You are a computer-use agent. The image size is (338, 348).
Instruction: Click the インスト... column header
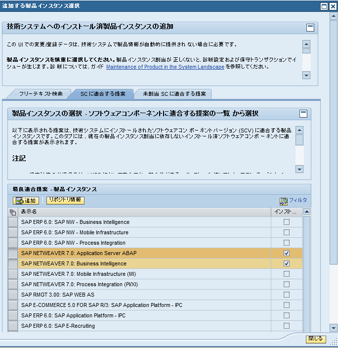click(287, 212)
